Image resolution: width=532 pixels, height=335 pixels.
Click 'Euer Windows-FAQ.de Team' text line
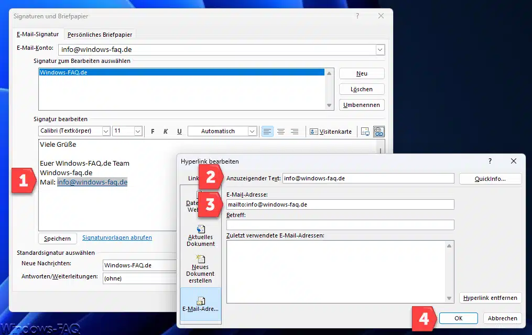coord(84,163)
